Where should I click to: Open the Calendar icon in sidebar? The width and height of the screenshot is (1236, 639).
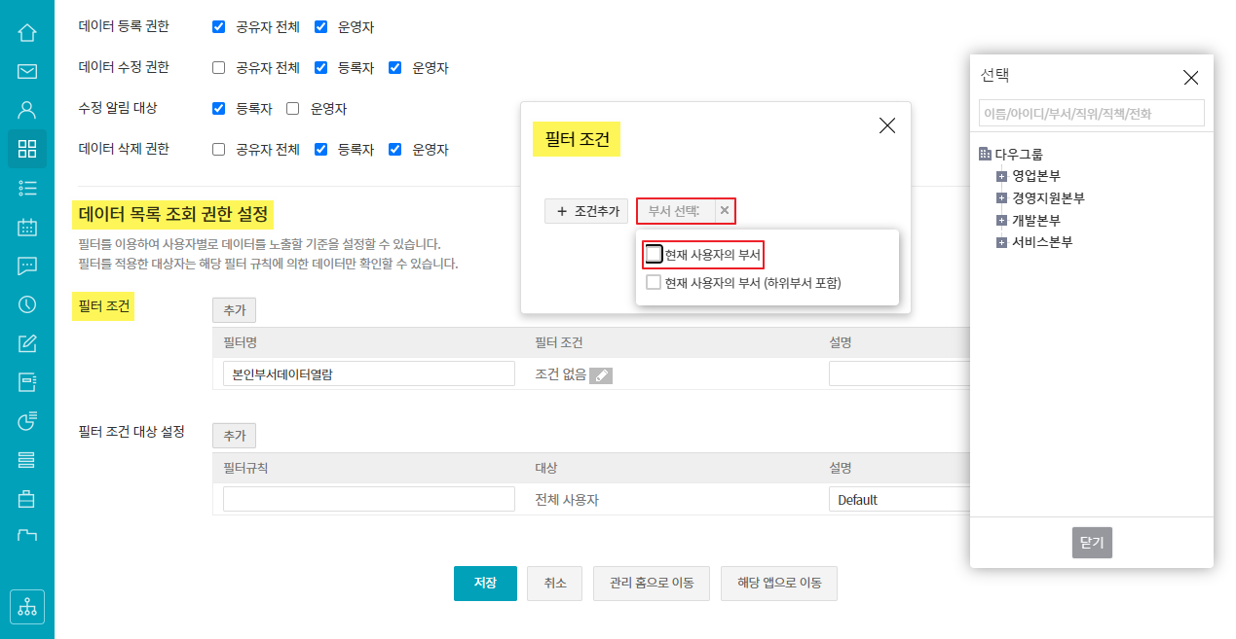pos(27,227)
